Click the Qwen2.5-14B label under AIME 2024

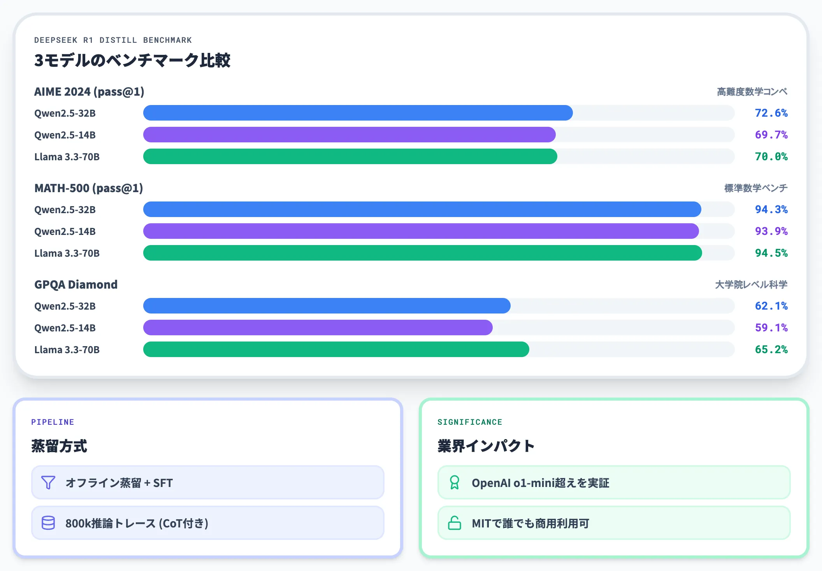point(65,135)
